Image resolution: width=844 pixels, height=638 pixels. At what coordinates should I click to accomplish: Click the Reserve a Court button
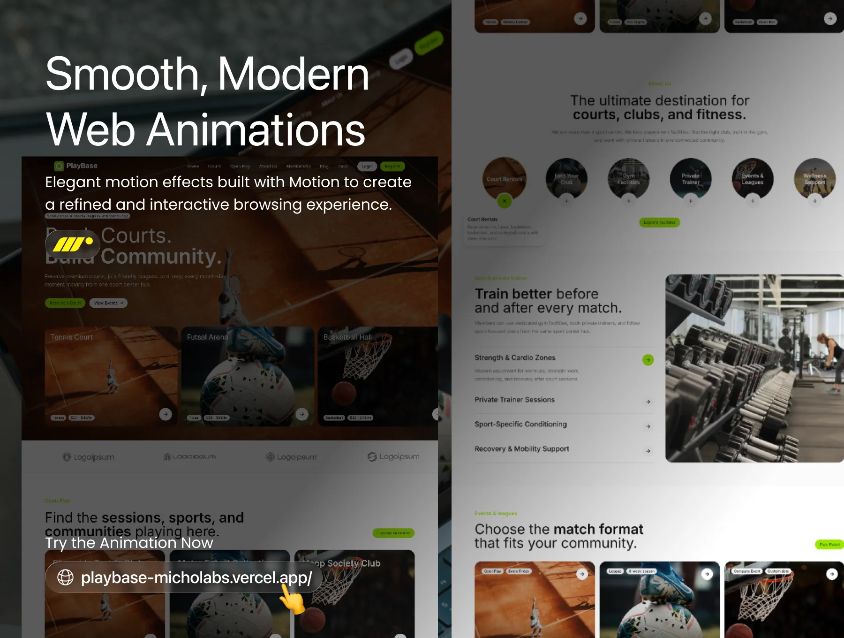tap(65, 303)
